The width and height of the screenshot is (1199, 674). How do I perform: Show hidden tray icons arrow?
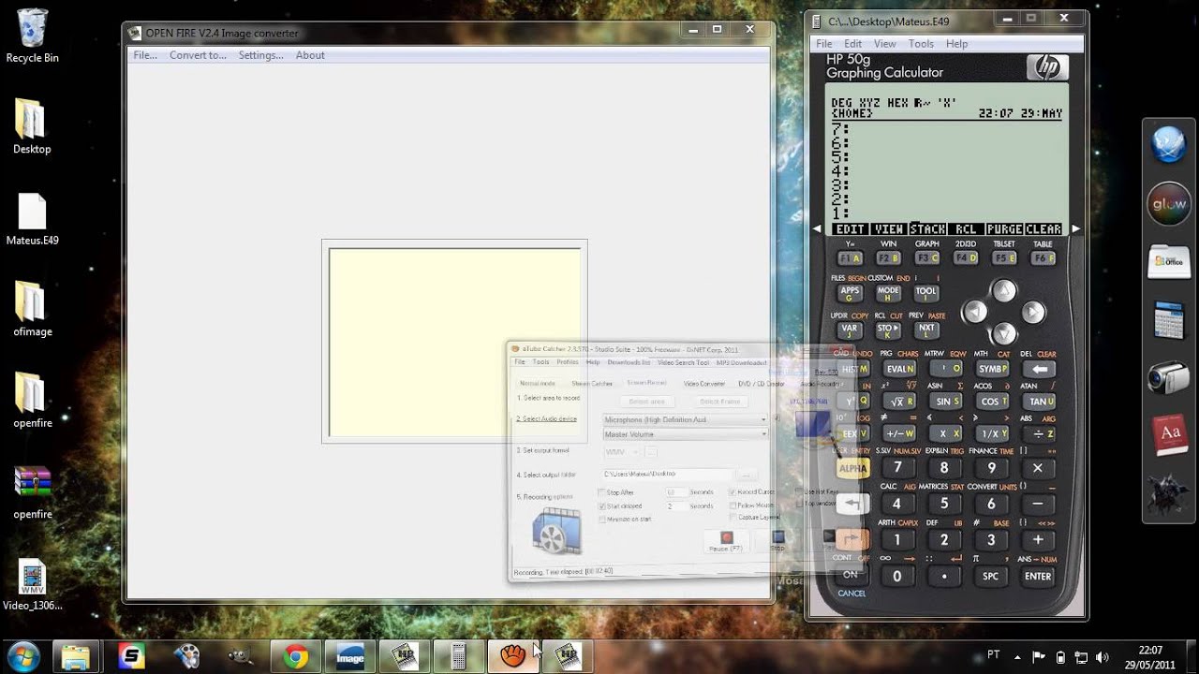(x=1017, y=657)
